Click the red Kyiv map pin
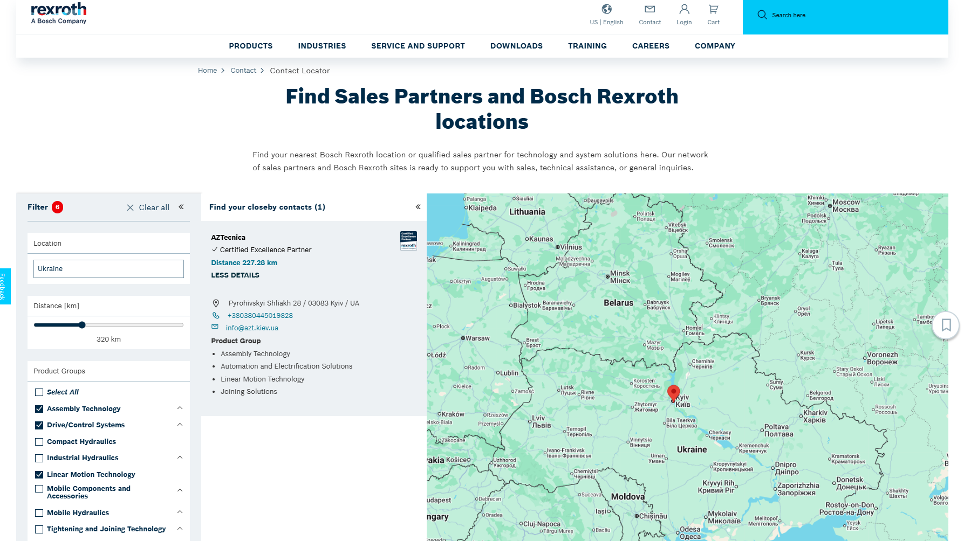This screenshot has height=541, width=964. [673, 392]
